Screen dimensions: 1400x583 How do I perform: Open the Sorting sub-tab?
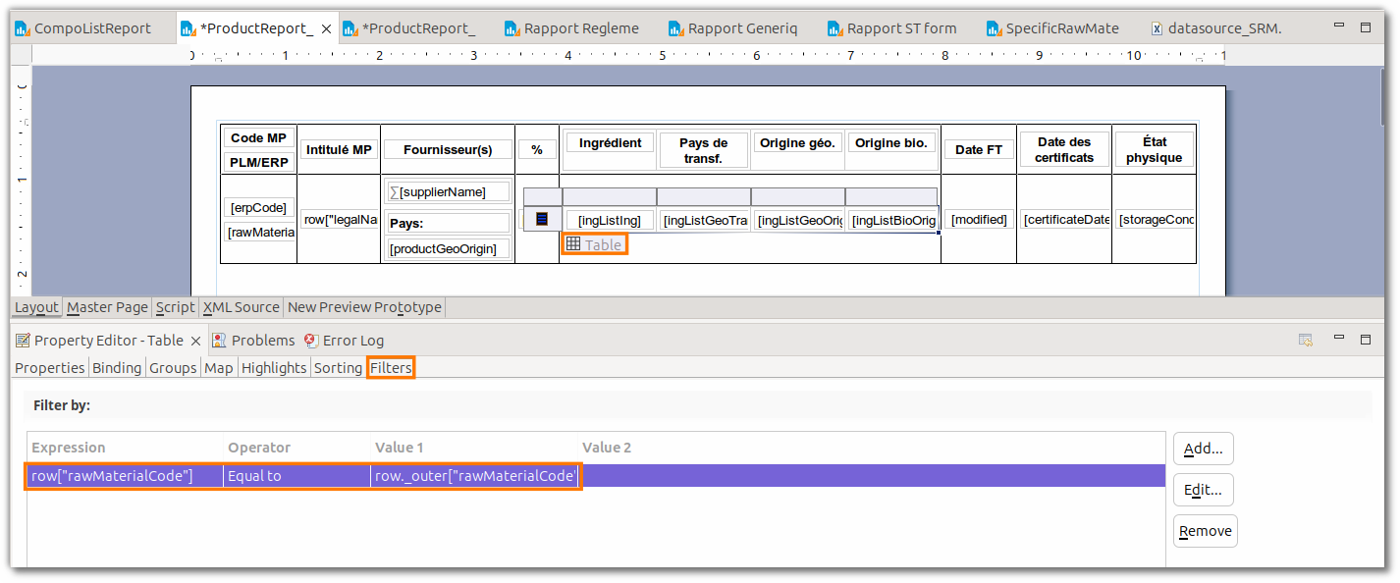tap(338, 368)
